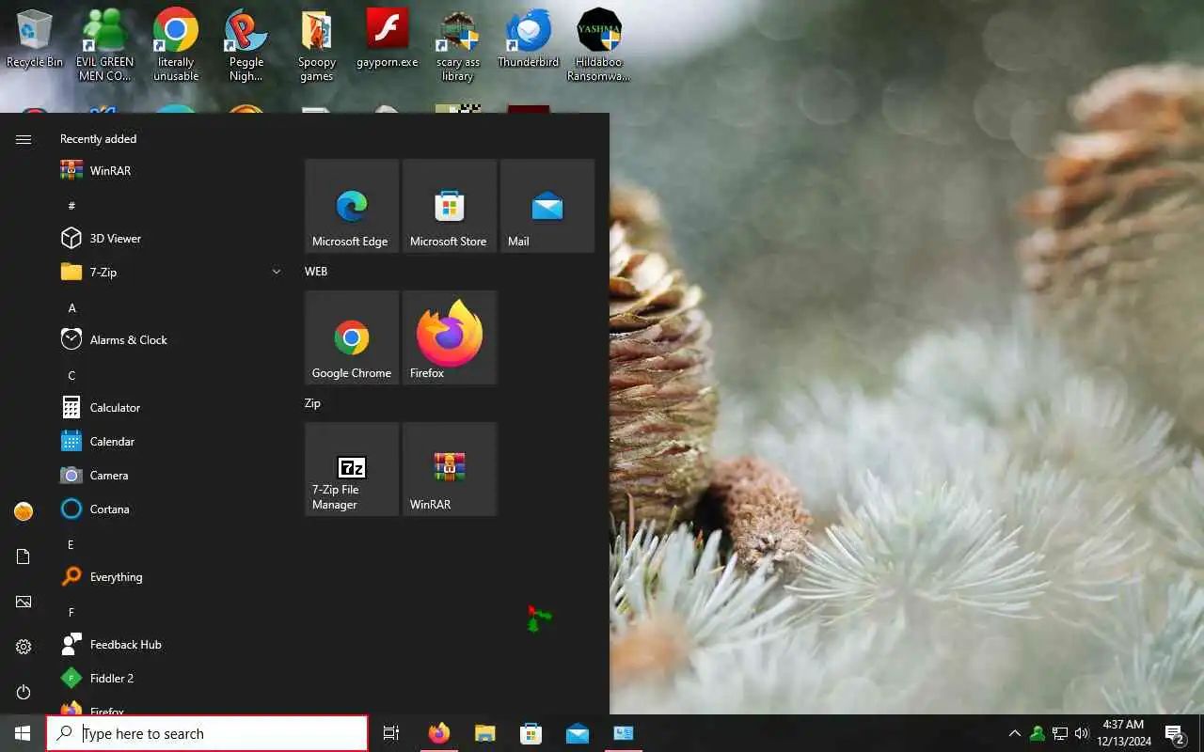Select the Hildaboo Ransomware desktop shortcut

tap(599, 45)
